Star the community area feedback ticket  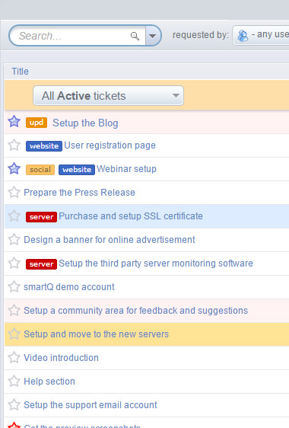[14, 310]
